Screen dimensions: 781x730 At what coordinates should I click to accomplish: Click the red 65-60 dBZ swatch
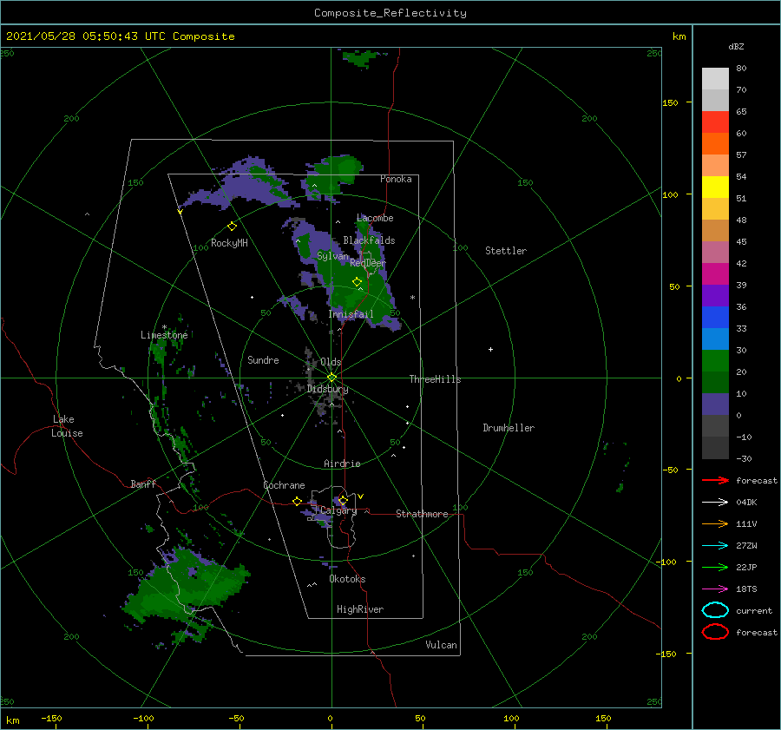(x=715, y=122)
